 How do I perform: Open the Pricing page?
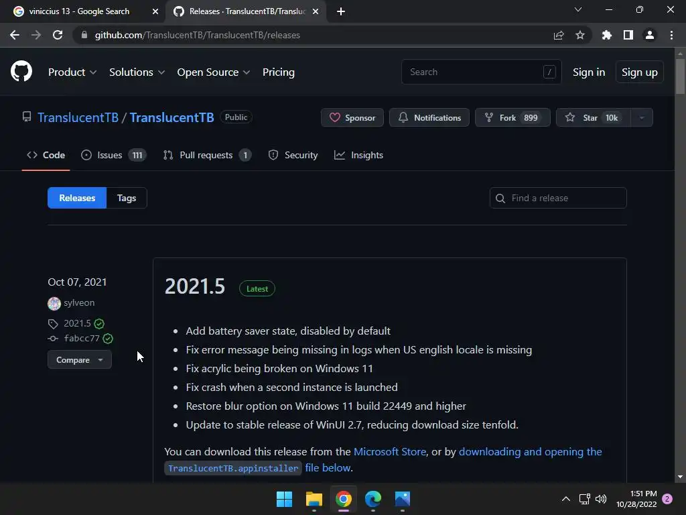pos(278,72)
